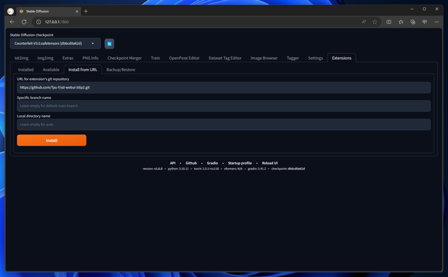Screen dimensions: 448x277
Task: Open the Startup profile link
Action: [x=240, y=163]
